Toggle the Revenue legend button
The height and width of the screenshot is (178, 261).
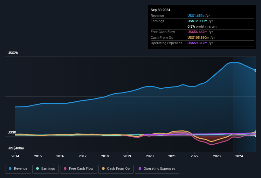coord(18,169)
